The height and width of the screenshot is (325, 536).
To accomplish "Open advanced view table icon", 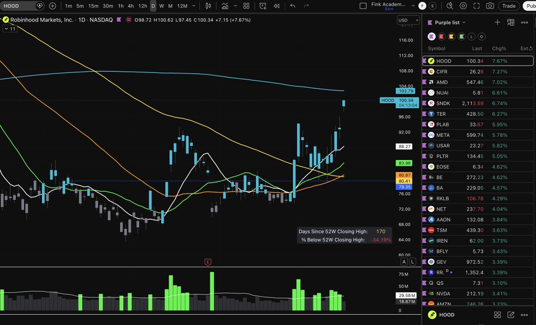I will tap(511, 22).
